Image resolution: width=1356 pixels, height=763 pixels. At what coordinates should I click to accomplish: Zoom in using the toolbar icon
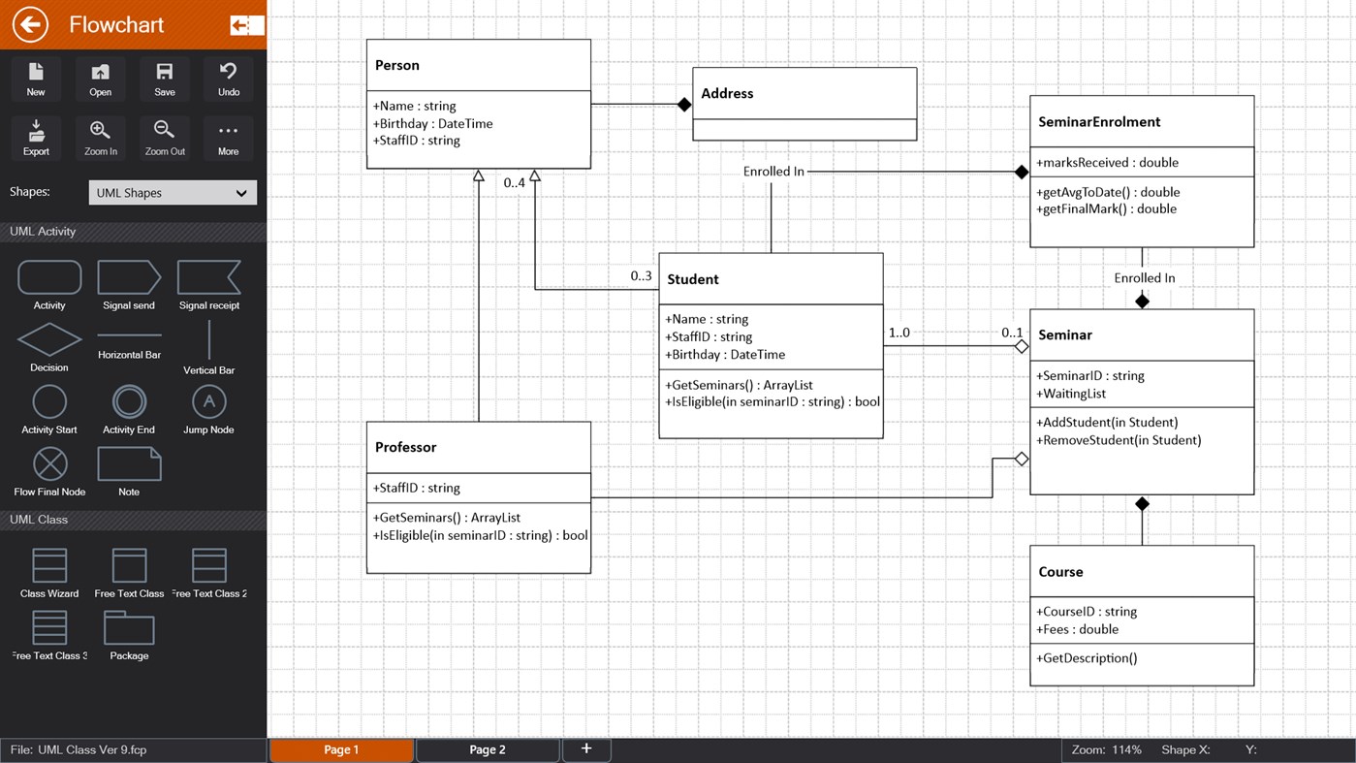pyautogui.click(x=100, y=138)
